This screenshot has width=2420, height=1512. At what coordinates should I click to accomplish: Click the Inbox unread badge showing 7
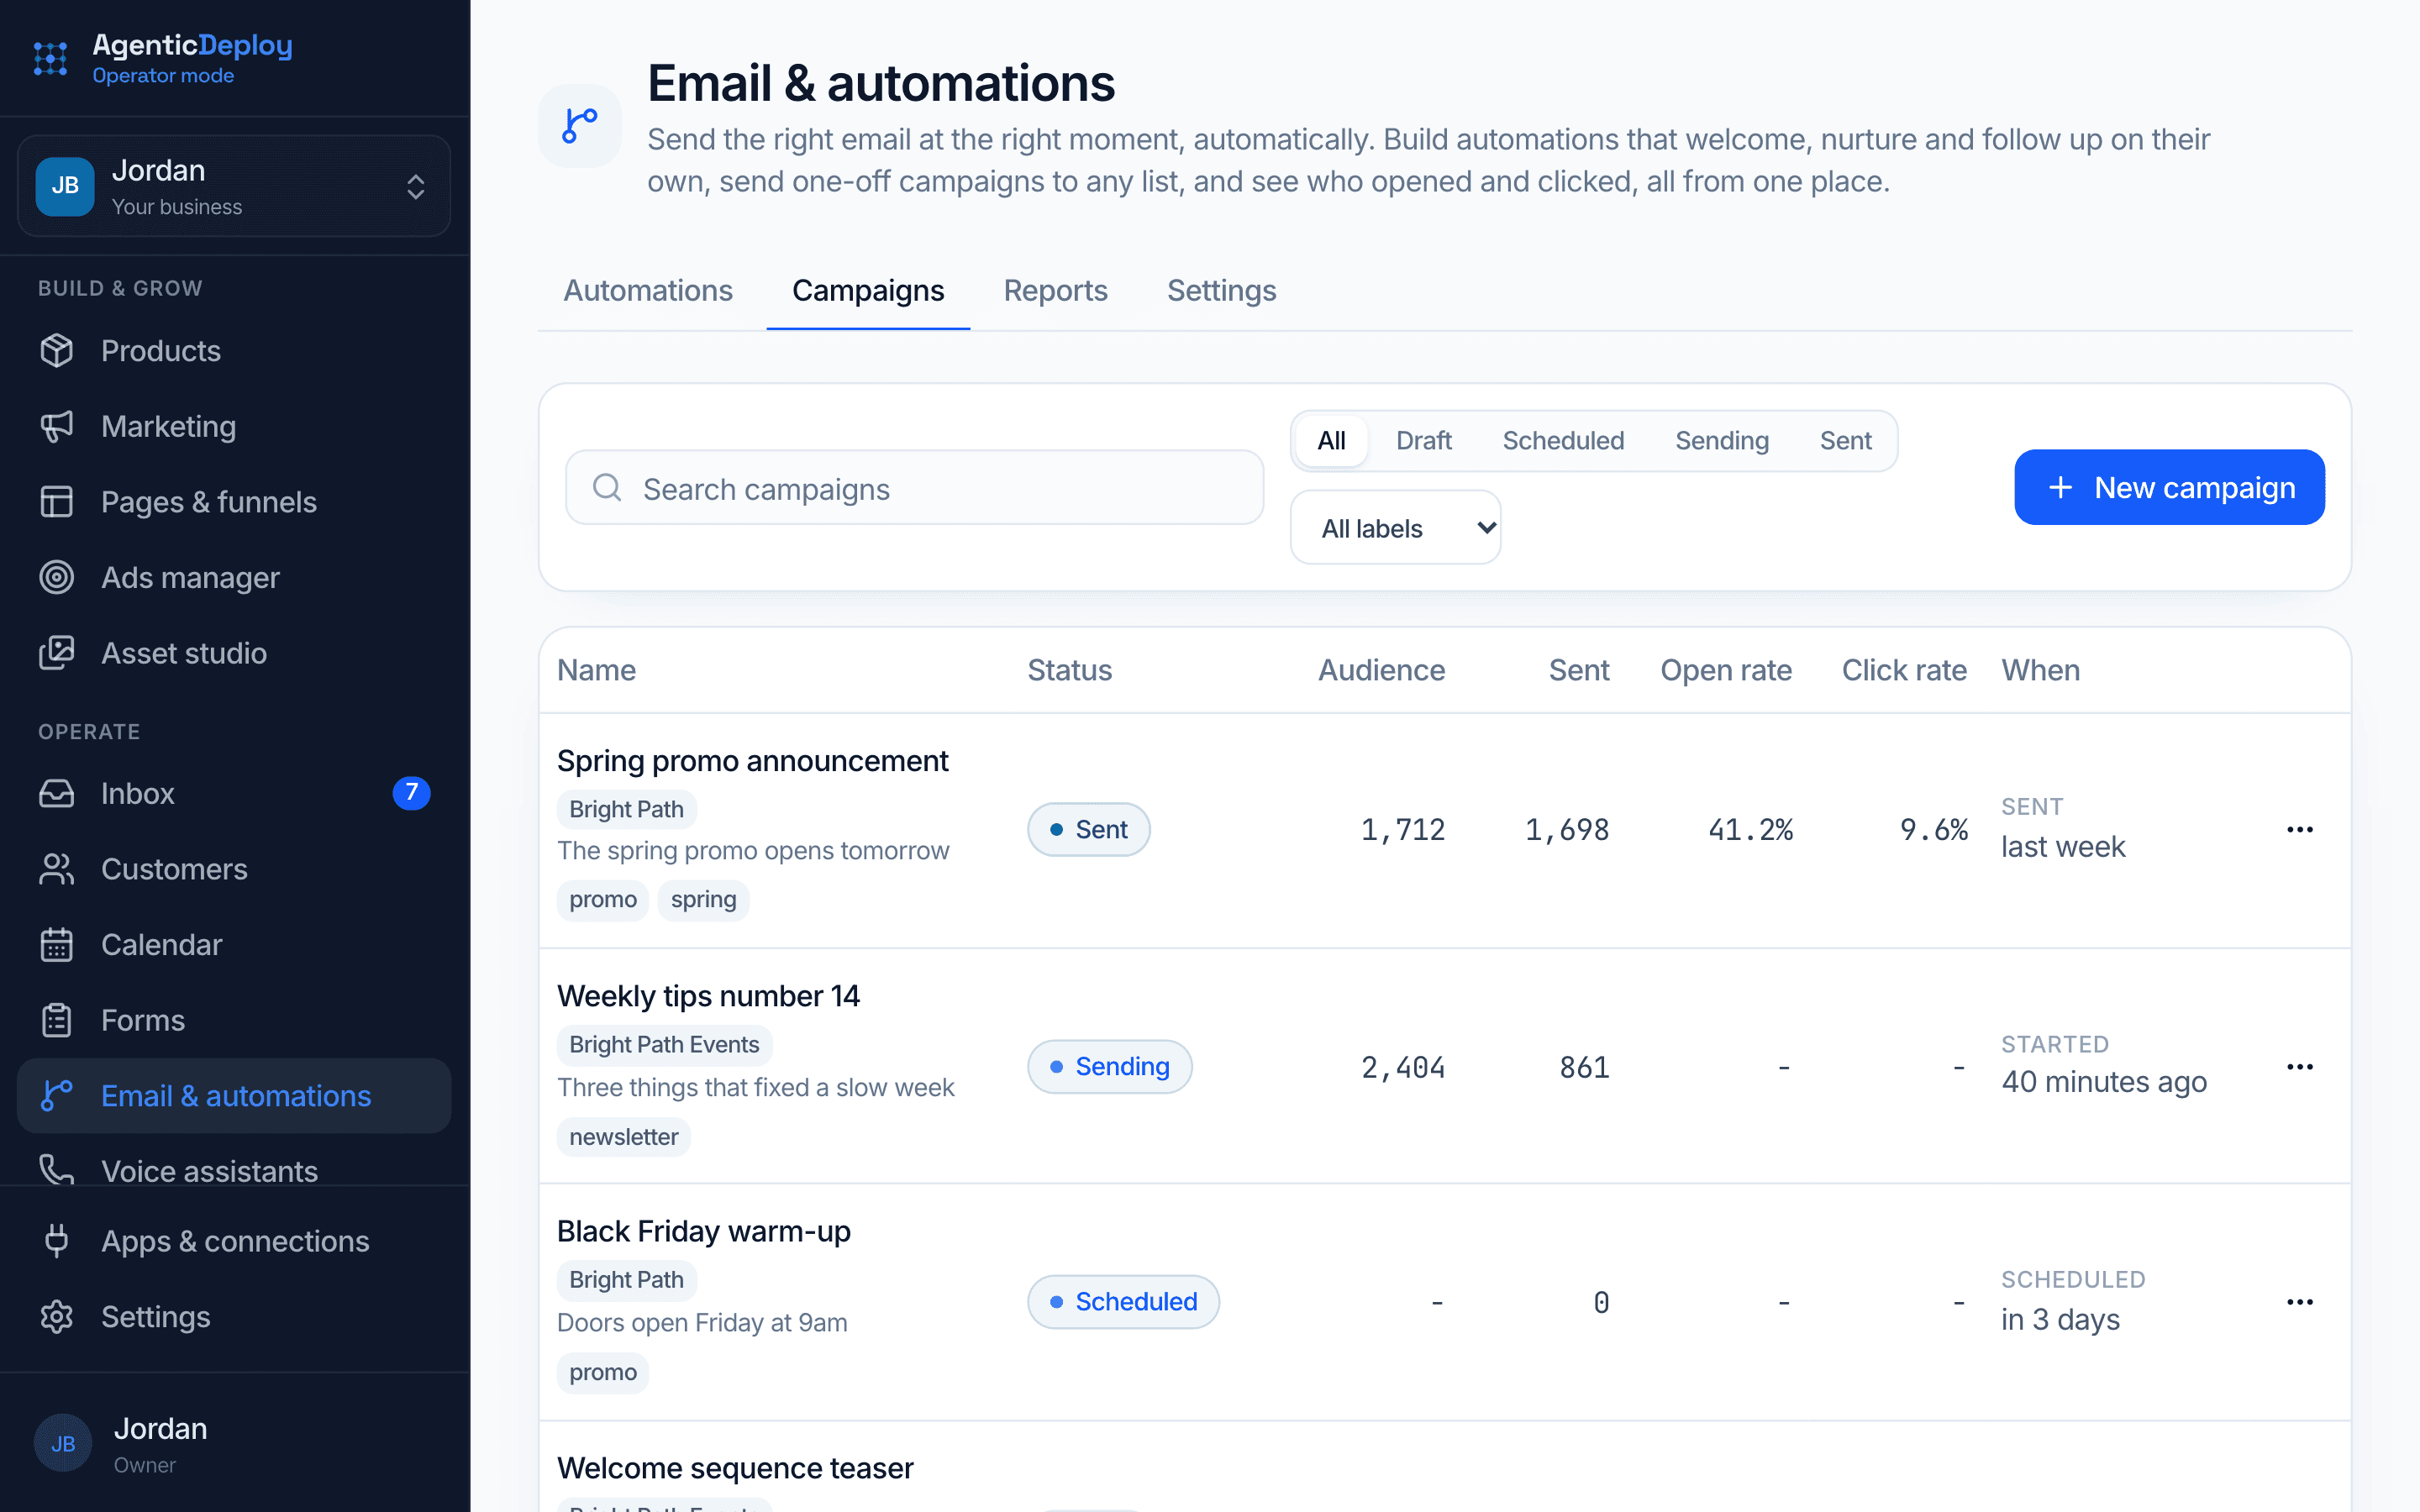pyautogui.click(x=411, y=793)
